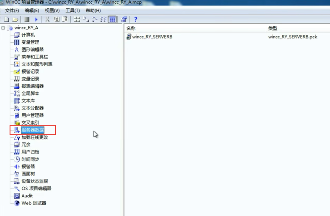Collapse the wincc_RY_A project tree node

pyautogui.click(x=3, y=28)
